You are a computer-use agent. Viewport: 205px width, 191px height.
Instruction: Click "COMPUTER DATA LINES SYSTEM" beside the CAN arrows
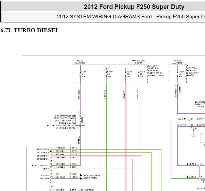coord(91,177)
